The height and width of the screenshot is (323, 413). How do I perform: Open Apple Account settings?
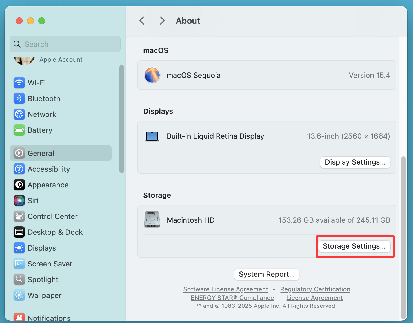pyautogui.click(x=61, y=59)
